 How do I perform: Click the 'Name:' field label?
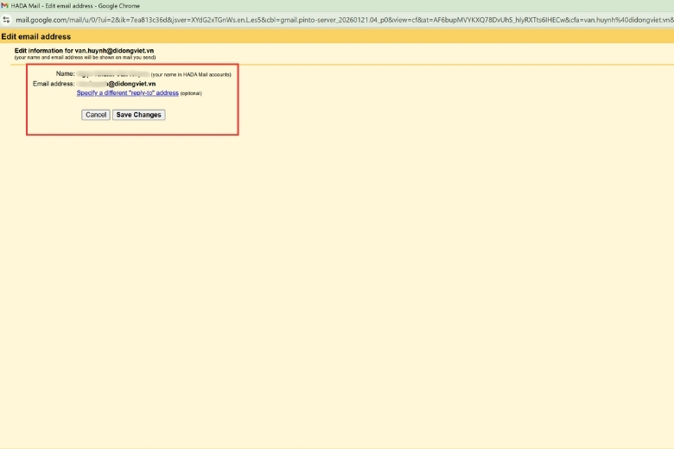click(65, 74)
